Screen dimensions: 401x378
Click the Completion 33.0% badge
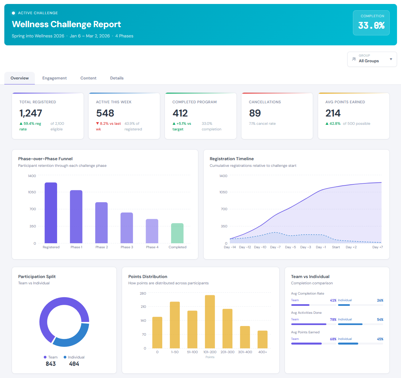371,23
